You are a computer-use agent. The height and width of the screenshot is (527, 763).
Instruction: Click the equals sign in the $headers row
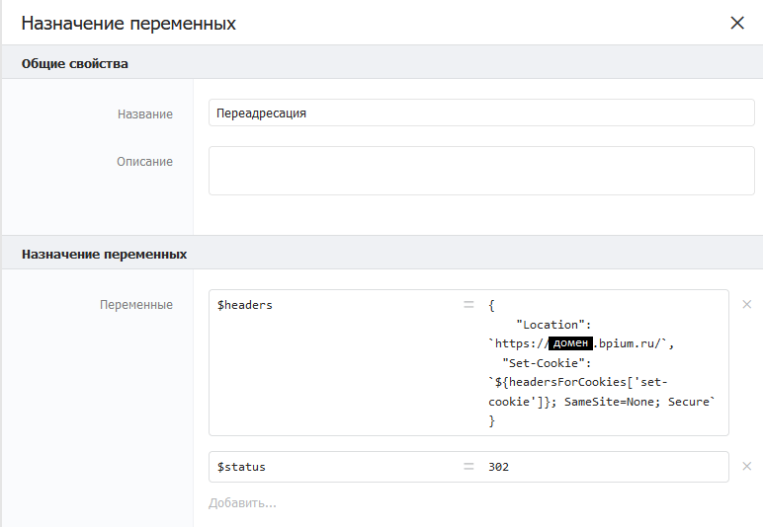(468, 305)
